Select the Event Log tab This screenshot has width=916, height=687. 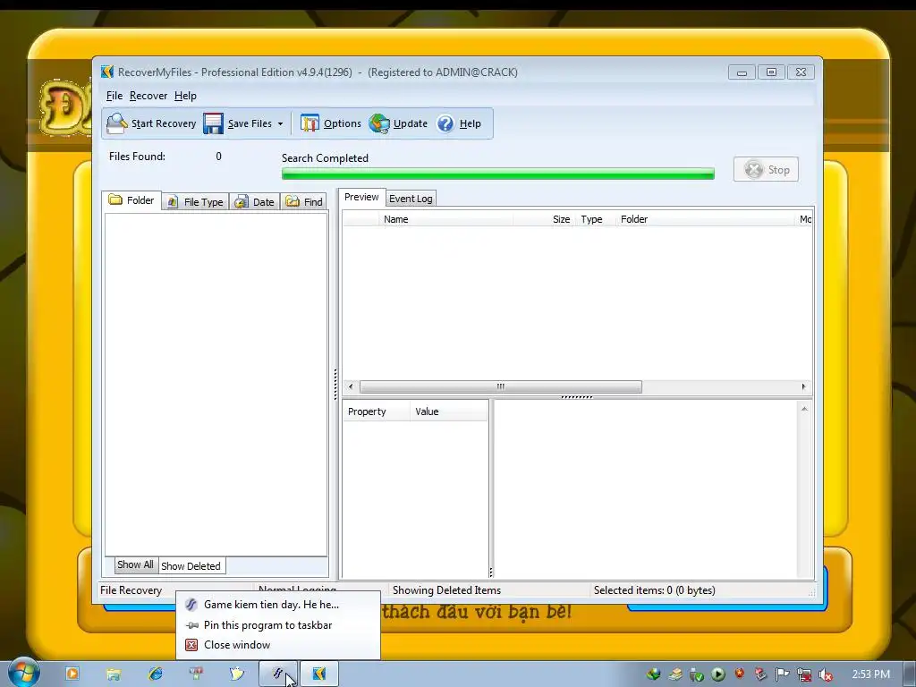coord(411,199)
